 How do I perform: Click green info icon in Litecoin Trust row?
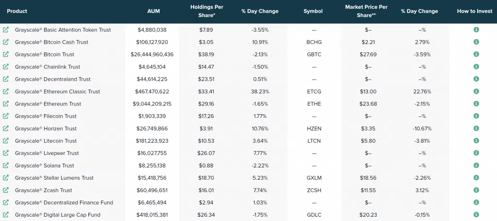(476, 141)
